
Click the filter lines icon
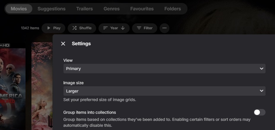click(139, 28)
